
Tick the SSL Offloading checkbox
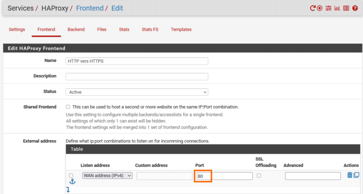259,175
